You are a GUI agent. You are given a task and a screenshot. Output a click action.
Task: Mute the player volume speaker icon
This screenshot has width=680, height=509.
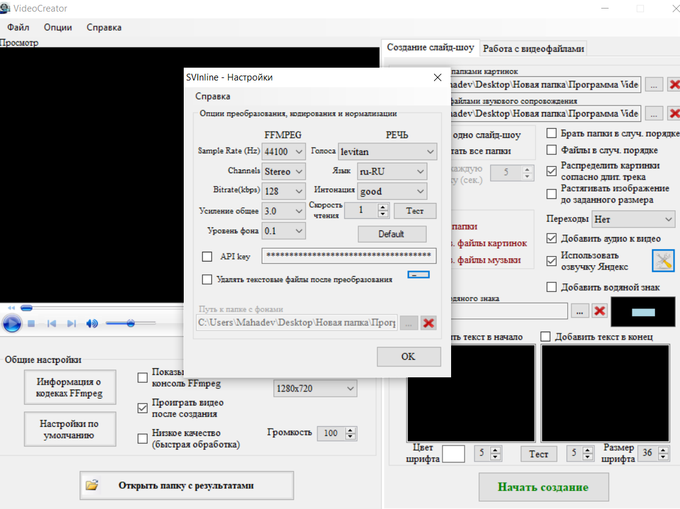(92, 324)
